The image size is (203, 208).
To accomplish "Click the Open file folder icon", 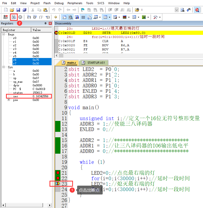I will pos(12,10).
